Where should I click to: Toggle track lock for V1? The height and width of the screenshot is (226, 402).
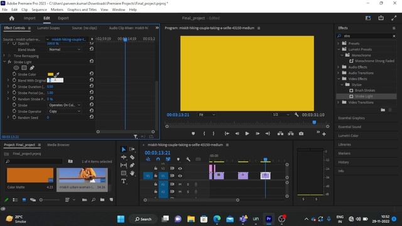[x=156, y=176]
